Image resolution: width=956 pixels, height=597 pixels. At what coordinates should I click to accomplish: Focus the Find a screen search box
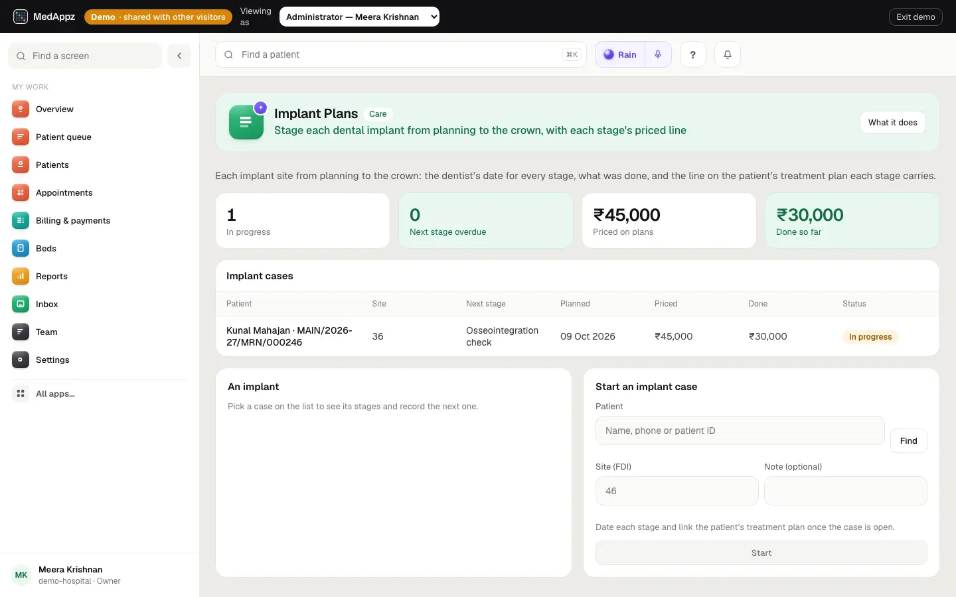[85, 56]
